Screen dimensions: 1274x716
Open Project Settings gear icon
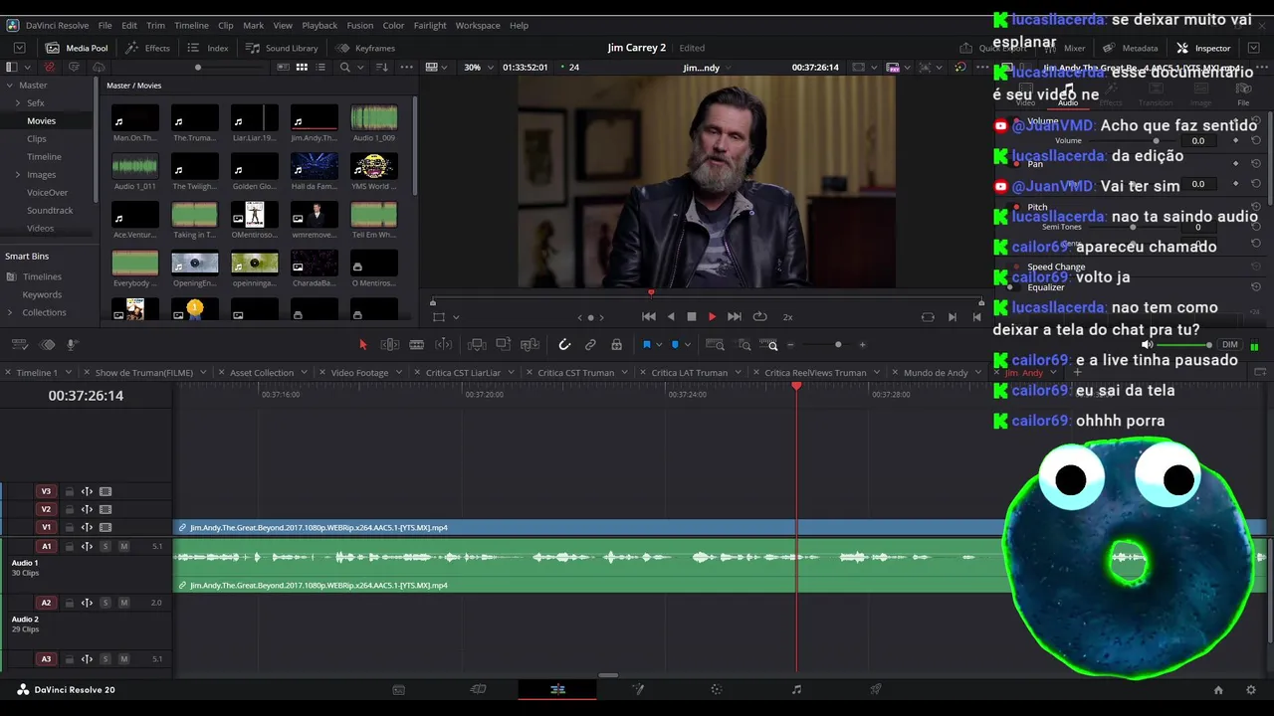(1251, 689)
